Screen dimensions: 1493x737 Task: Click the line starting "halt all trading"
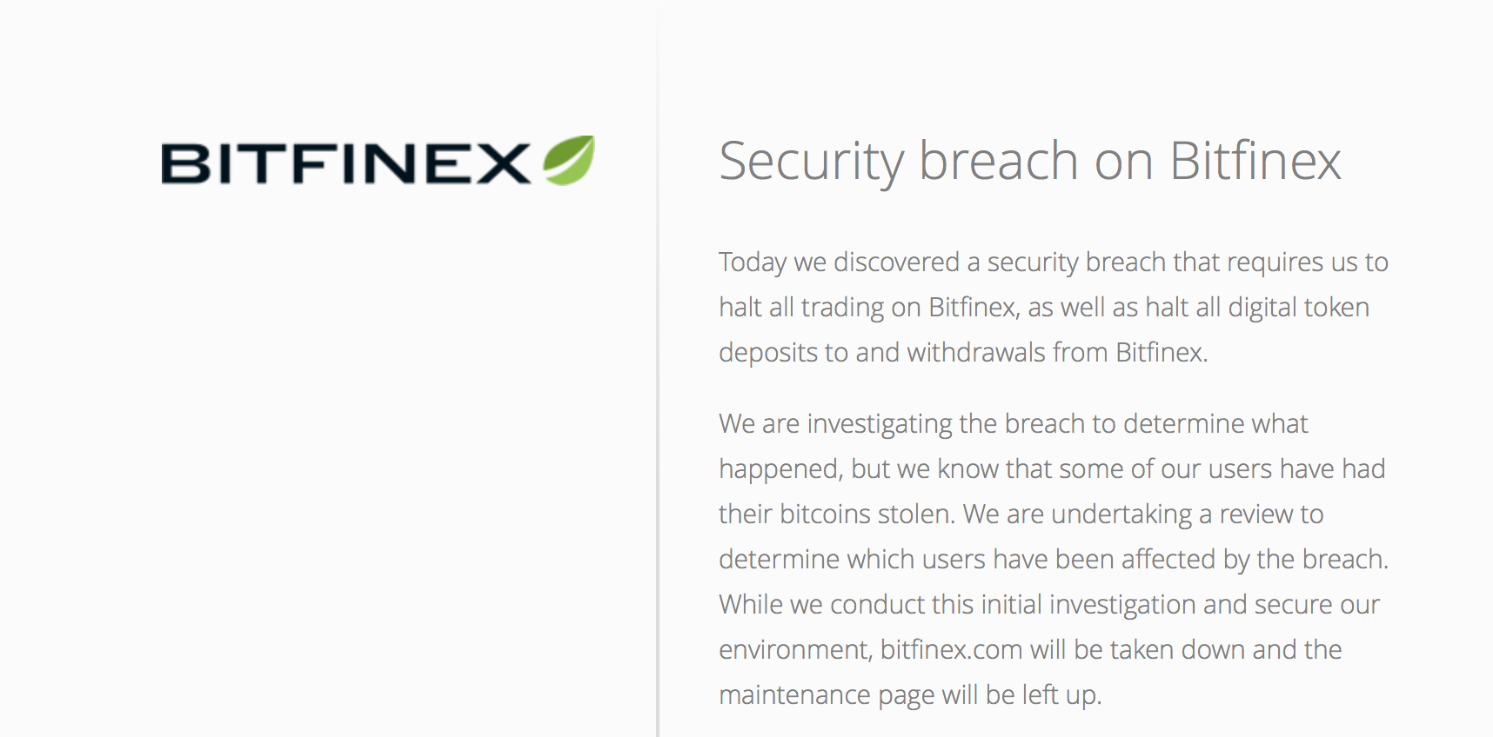1043,307
